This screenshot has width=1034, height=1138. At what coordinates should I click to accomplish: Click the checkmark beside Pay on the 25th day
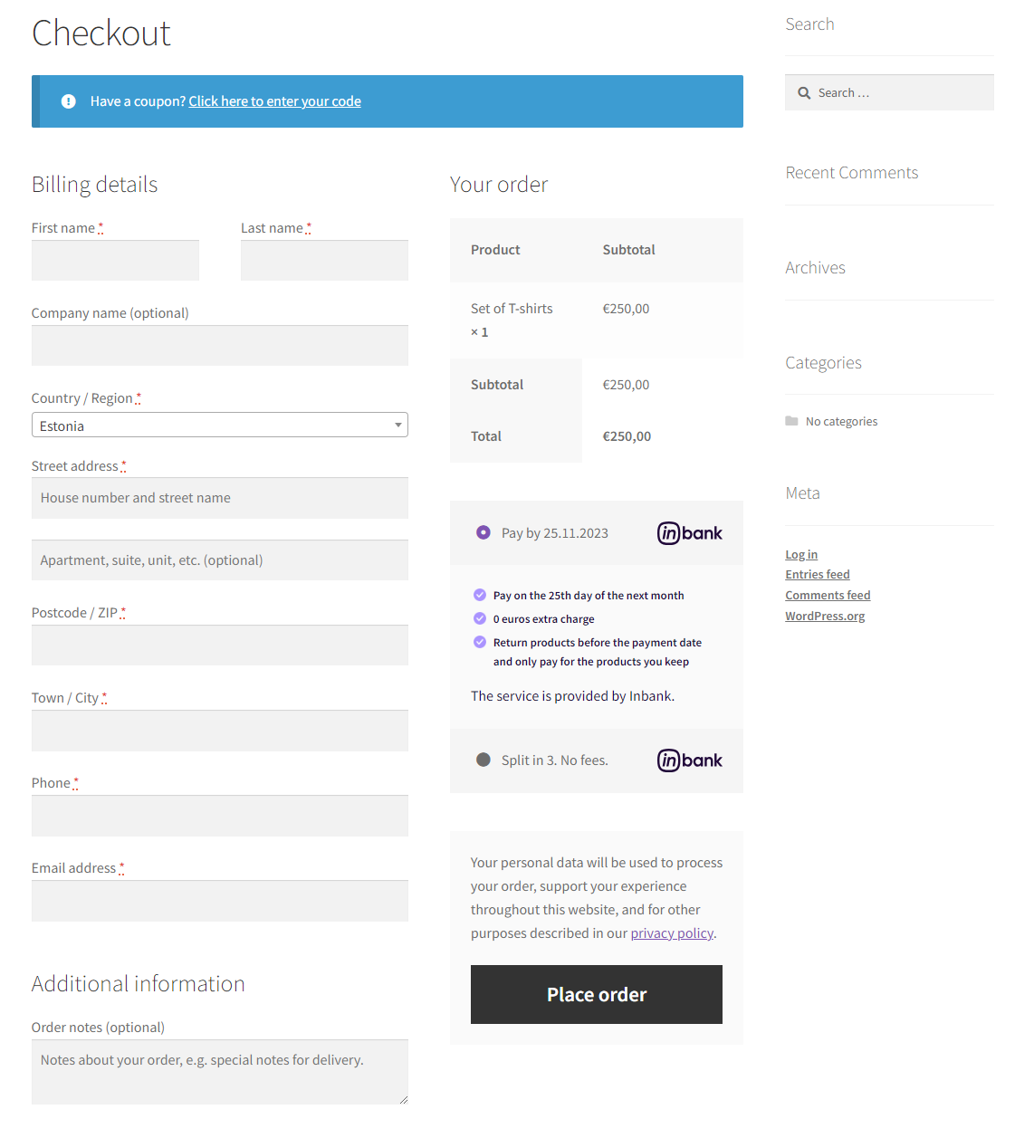(480, 595)
